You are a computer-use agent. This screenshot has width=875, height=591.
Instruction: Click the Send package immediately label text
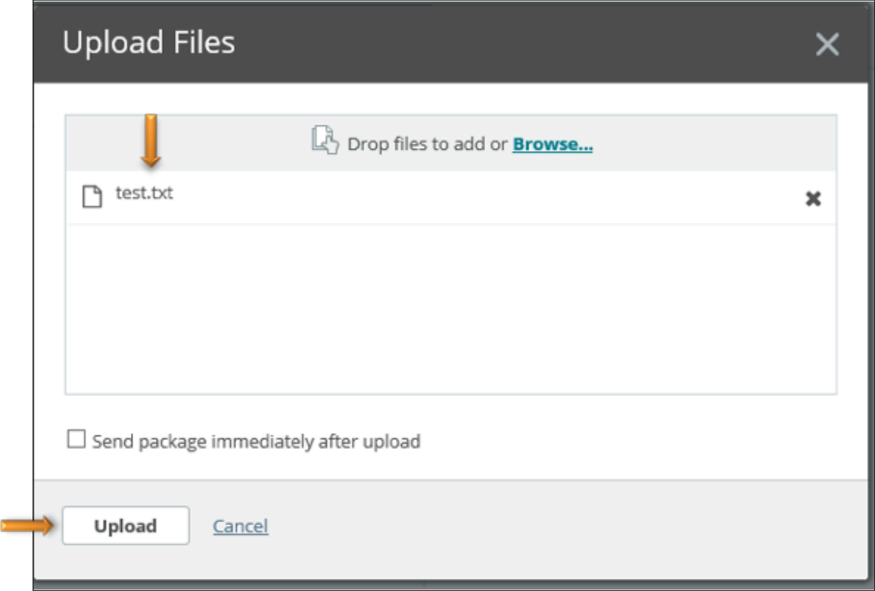(x=256, y=441)
